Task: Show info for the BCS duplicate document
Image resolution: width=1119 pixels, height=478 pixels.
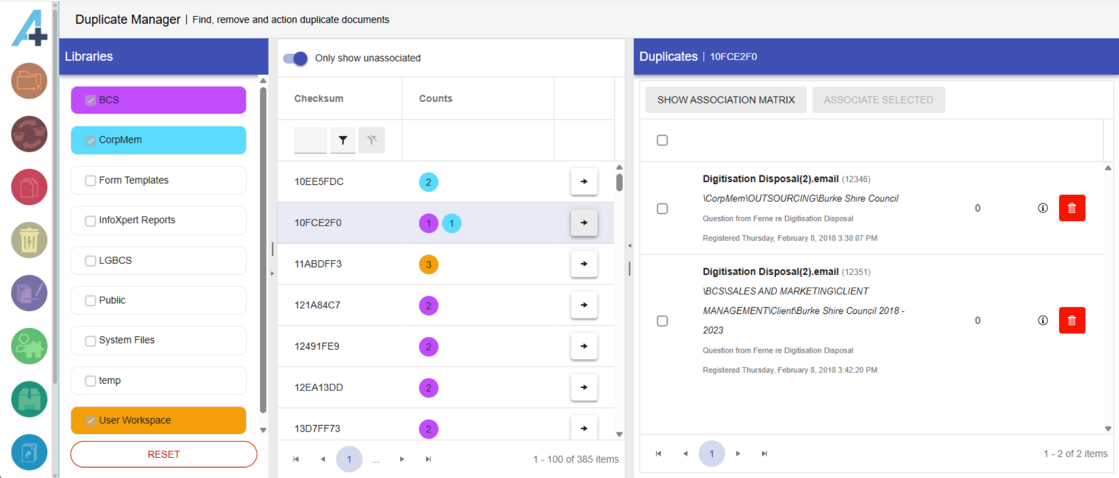Action: [x=1043, y=321]
